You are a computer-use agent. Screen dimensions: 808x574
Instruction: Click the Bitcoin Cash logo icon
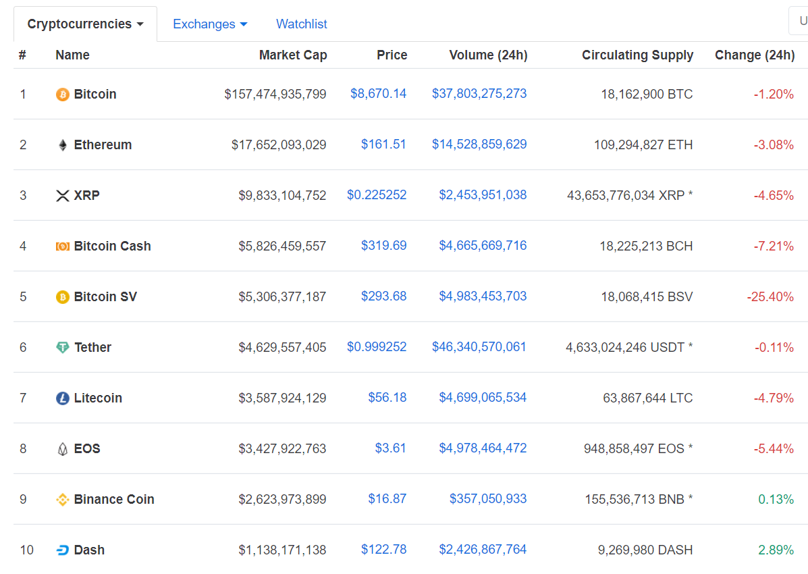(x=62, y=246)
